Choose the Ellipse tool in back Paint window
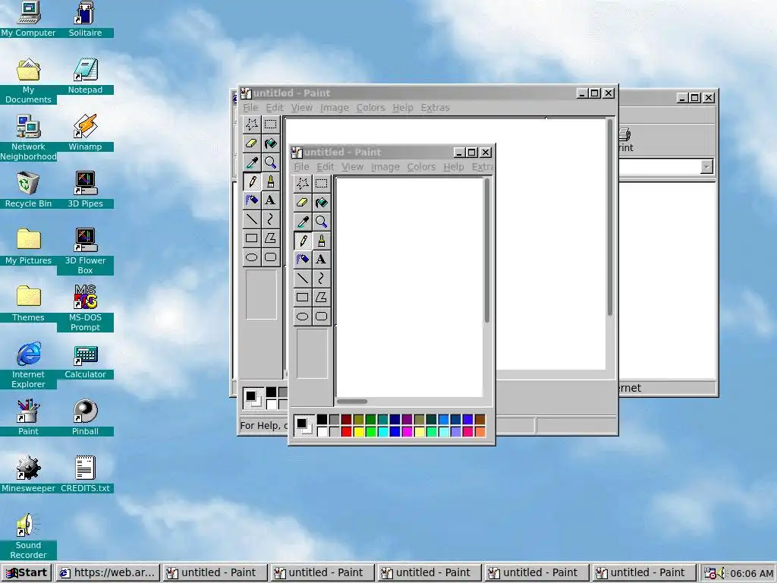The image size is (777, 583). click(x=252, y=257)
